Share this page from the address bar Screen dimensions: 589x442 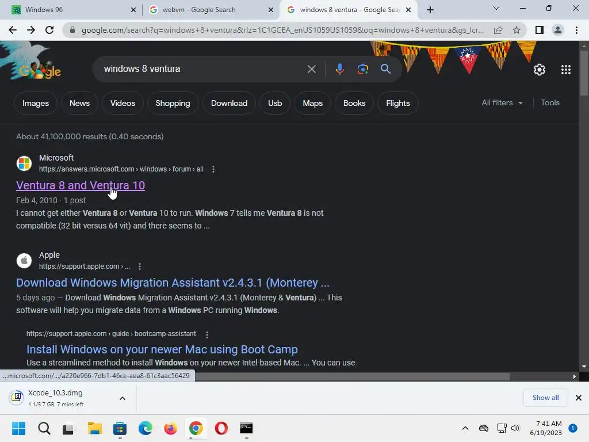[498, 30]
